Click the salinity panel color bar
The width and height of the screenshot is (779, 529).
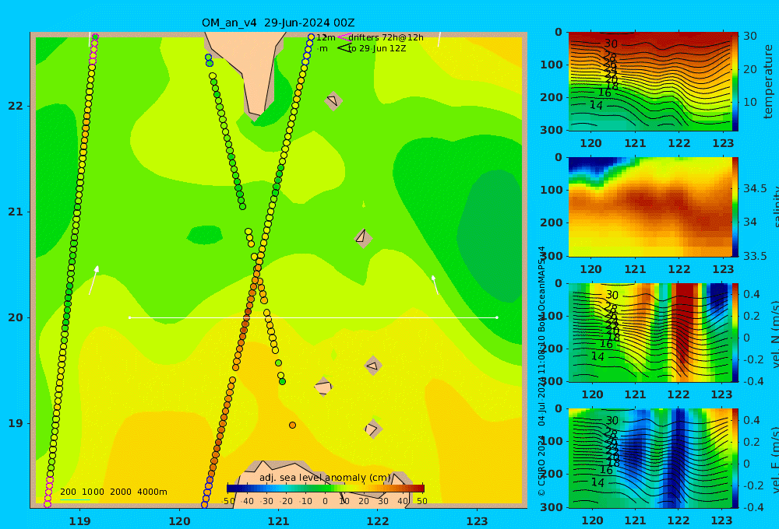[x=735, y=207]
